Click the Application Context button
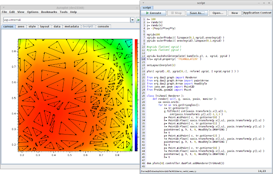 pyautogui.click(x=257, y=13)
